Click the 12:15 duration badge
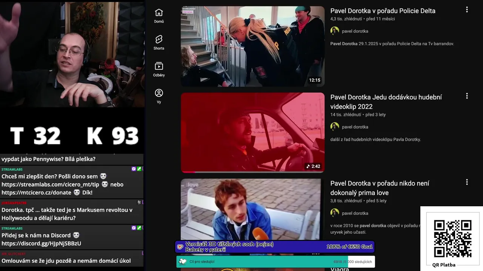Screen dimensions: 483x271 (x=314, y=80)
